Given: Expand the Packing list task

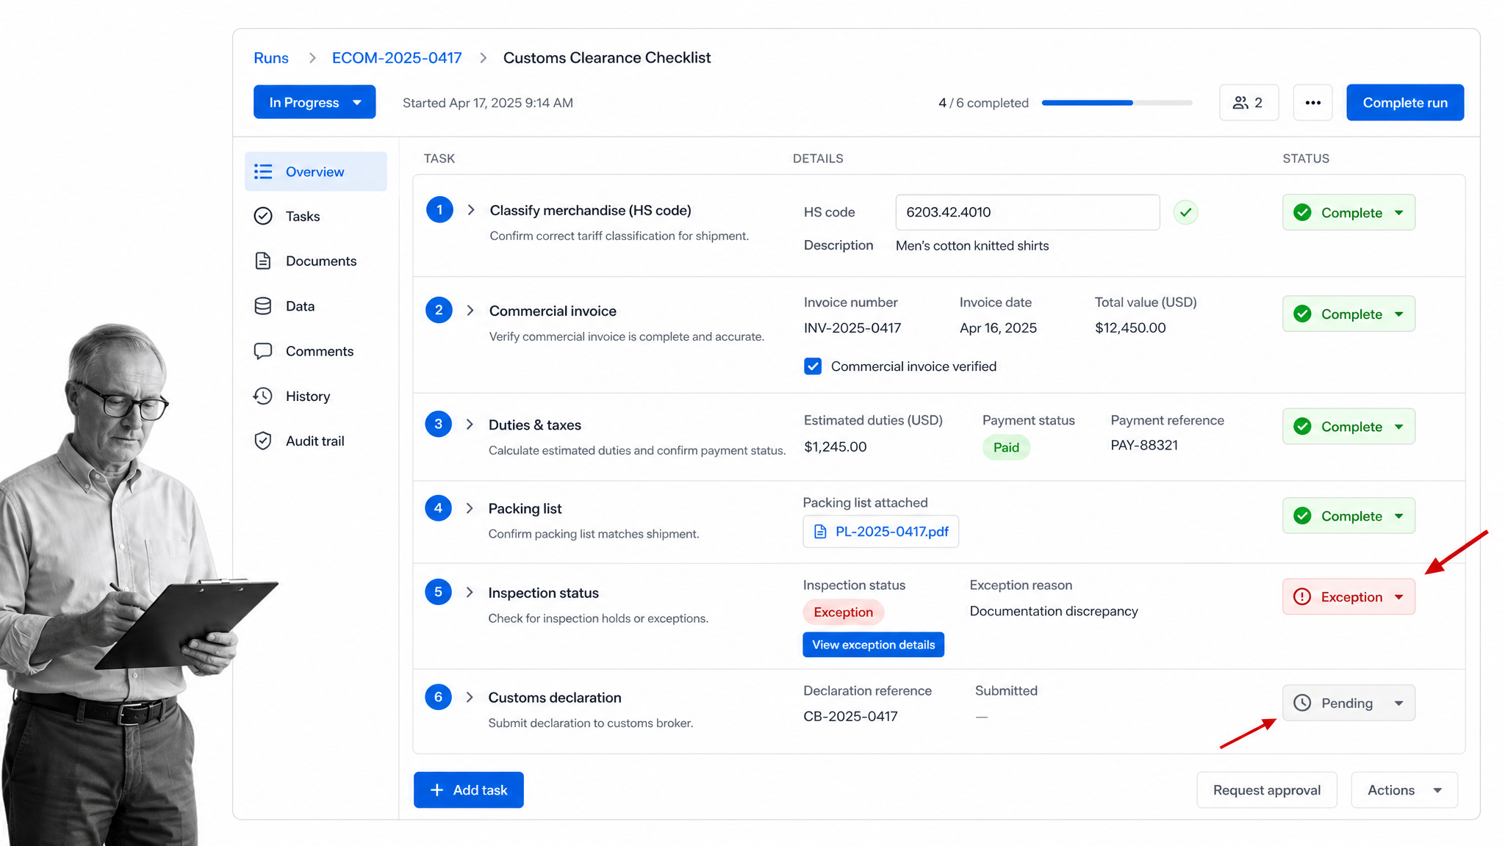Looking at the screenshot, I should [470, 508].
